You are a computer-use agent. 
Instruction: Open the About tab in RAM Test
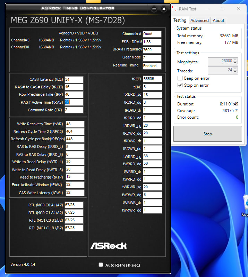tap(219, 21)
